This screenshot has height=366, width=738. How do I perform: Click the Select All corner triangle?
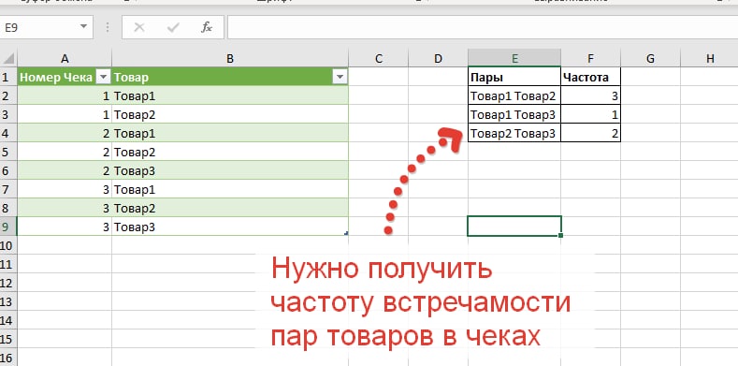8,58
